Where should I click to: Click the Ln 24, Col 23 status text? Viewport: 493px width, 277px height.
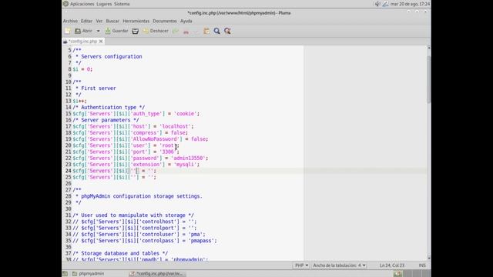392,265
